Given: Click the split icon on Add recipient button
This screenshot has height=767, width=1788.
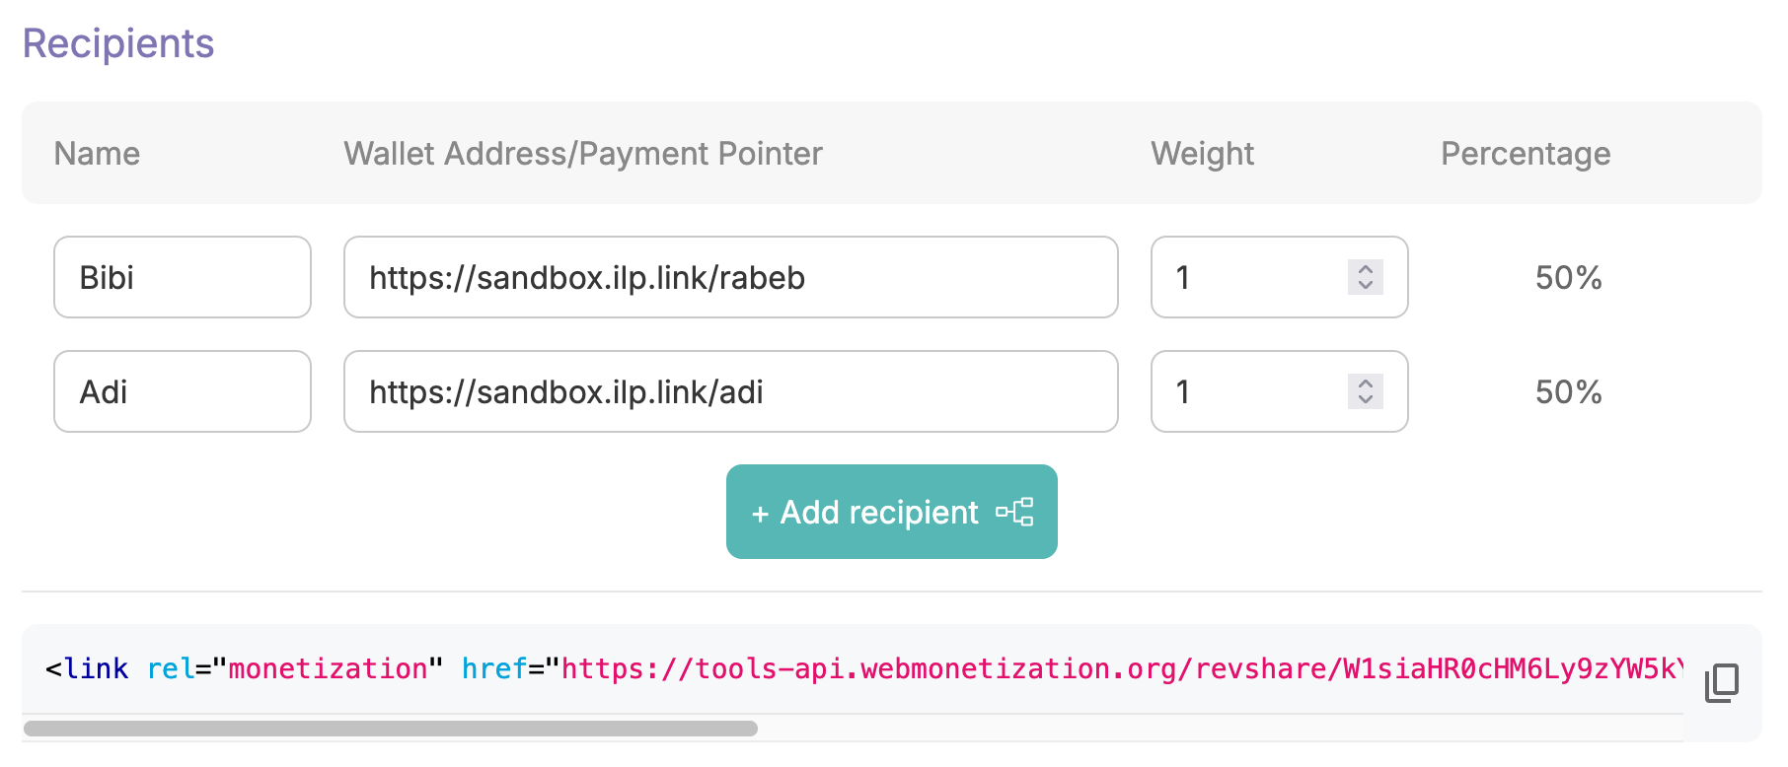Looking at the screenshot, I should [1015, 512].
